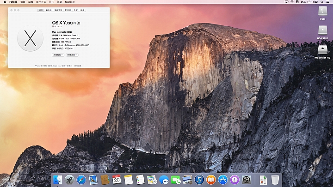Open Safari compass icon in Dock
333x187 pixels.
pos(81,180)
